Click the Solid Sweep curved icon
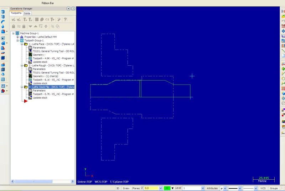Viewport: 285px width, 191px height. [x=3, y=22]
